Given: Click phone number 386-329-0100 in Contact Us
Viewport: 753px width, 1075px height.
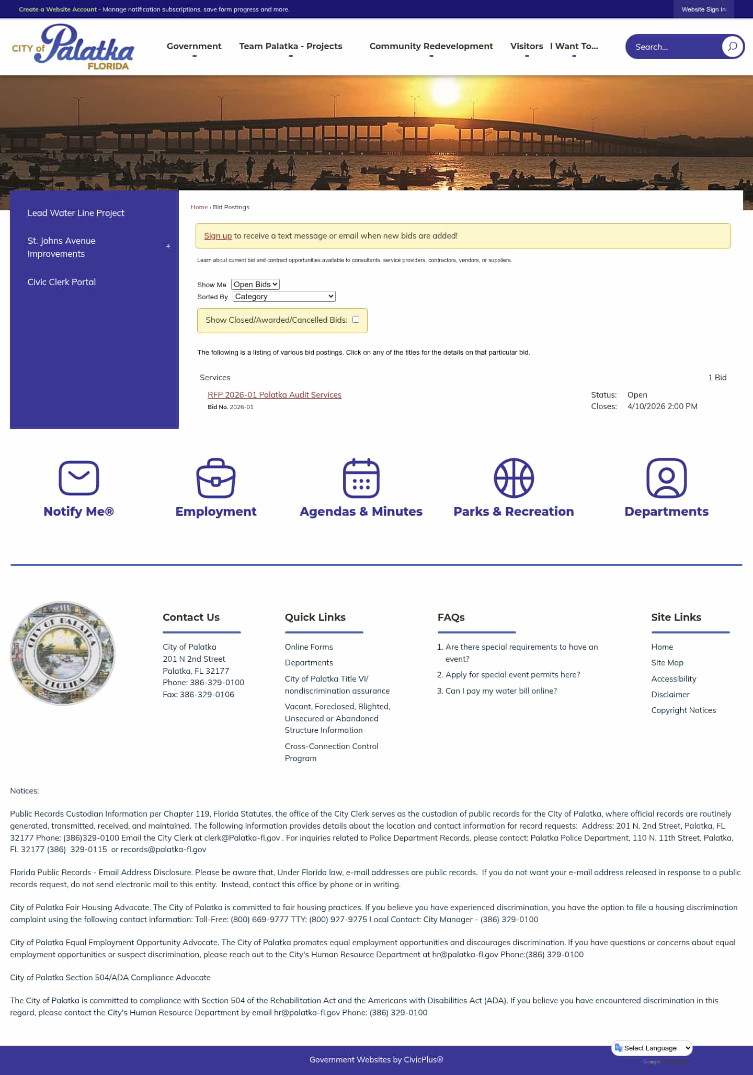Looking at the screenshot, I should pyautogui.click(x=217, y=682).
